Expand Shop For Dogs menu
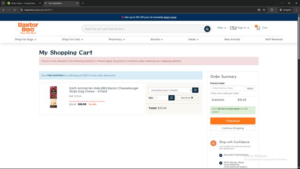This screenshot has width=300, height=169. point(25,39)
